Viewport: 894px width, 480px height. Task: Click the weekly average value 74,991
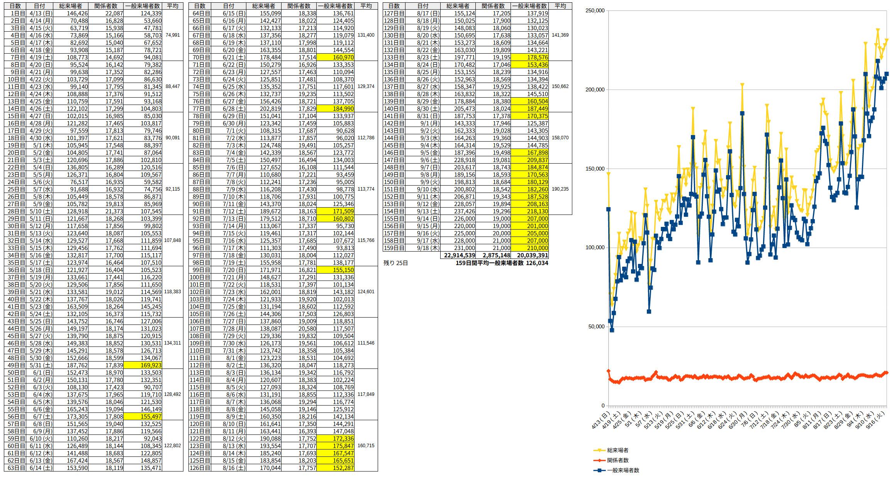tap(173, 35)
